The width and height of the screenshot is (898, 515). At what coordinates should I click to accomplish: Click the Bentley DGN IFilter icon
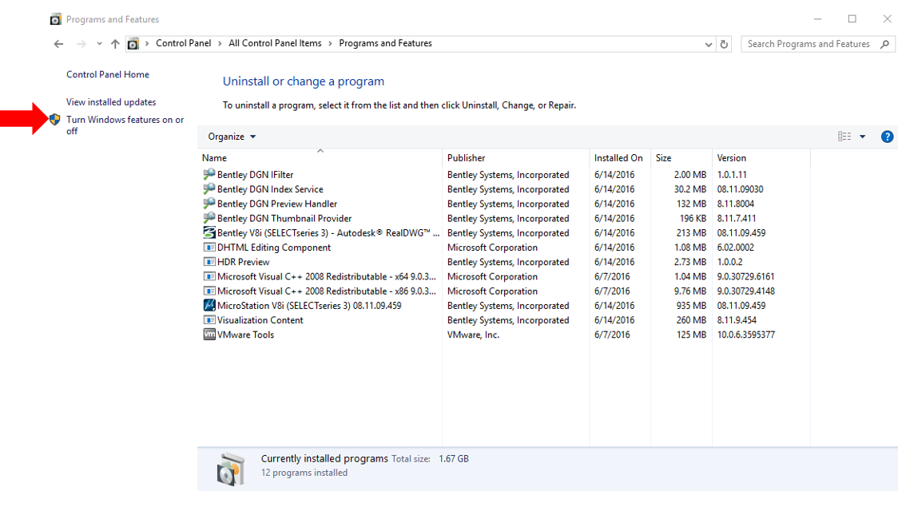[x=209, y=175]
